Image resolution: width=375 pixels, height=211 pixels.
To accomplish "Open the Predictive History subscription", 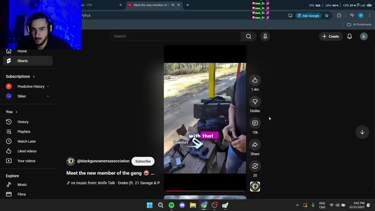I will (28, 86).
